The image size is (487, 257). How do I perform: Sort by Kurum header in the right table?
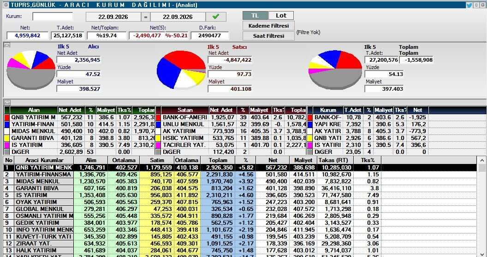pyautogui.click(x=328, y=110)
